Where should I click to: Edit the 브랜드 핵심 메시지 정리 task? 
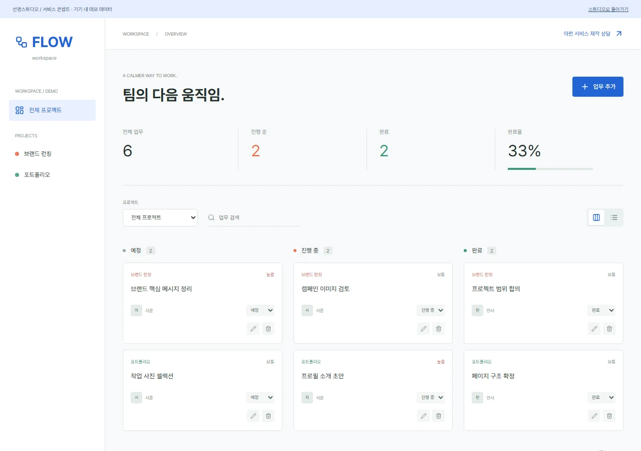253,329
